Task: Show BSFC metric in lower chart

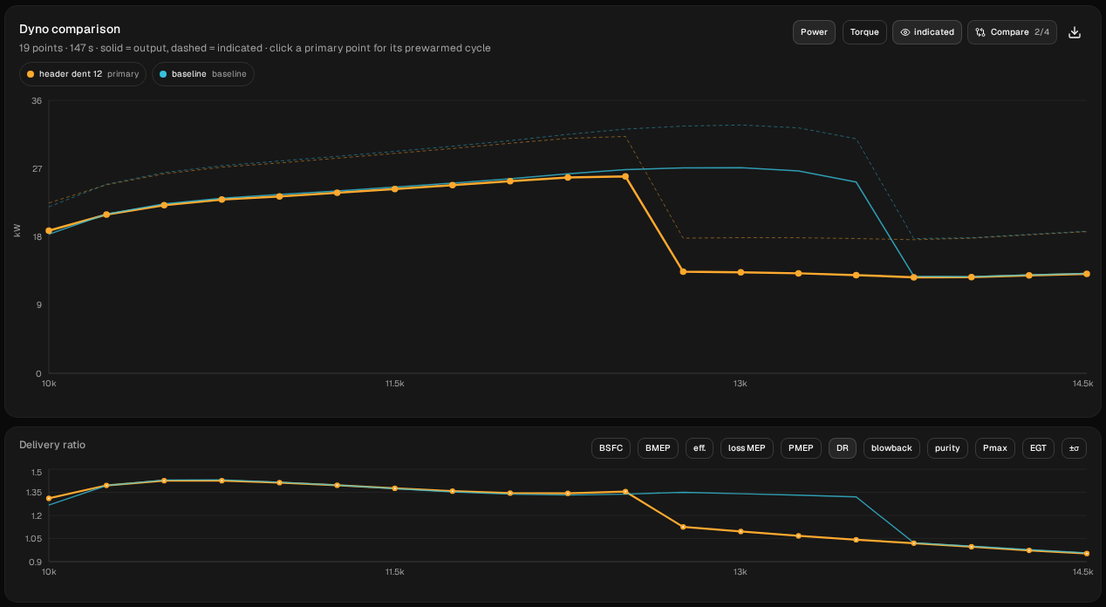Action: tap(611, 448)
